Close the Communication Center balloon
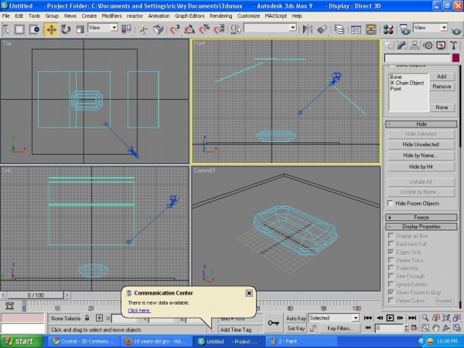Viewport: 464px width, 348px height. pos(249,293)
